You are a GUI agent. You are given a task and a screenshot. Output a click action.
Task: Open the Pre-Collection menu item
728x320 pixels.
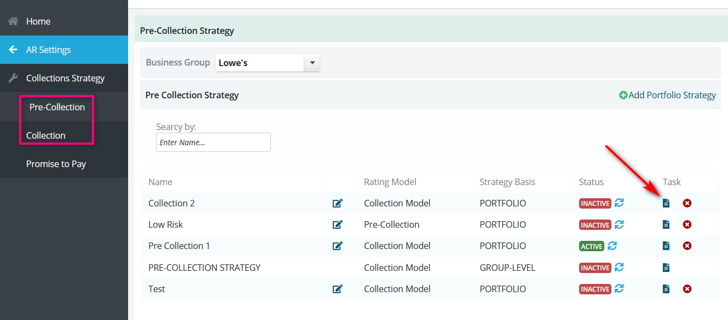57,107
